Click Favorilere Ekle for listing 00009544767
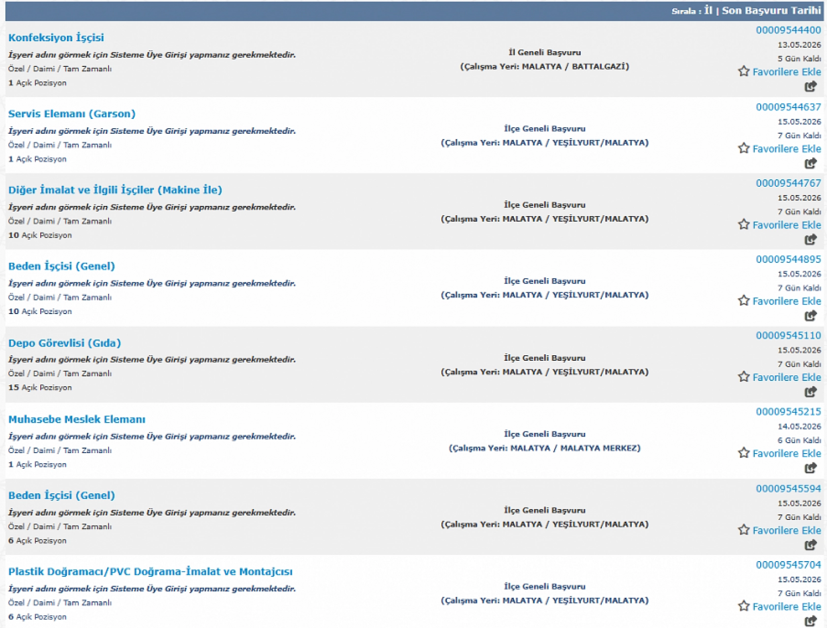Viewport: 827px width, 628px height. [787, 225]
